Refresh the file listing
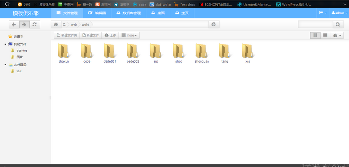The width and height of the screenshot is (349, 167). pyautogui.click(x=34, y=25)
